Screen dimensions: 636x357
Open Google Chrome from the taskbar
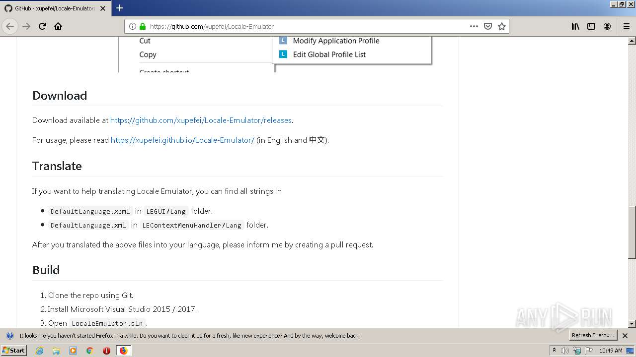click(90, 351)
